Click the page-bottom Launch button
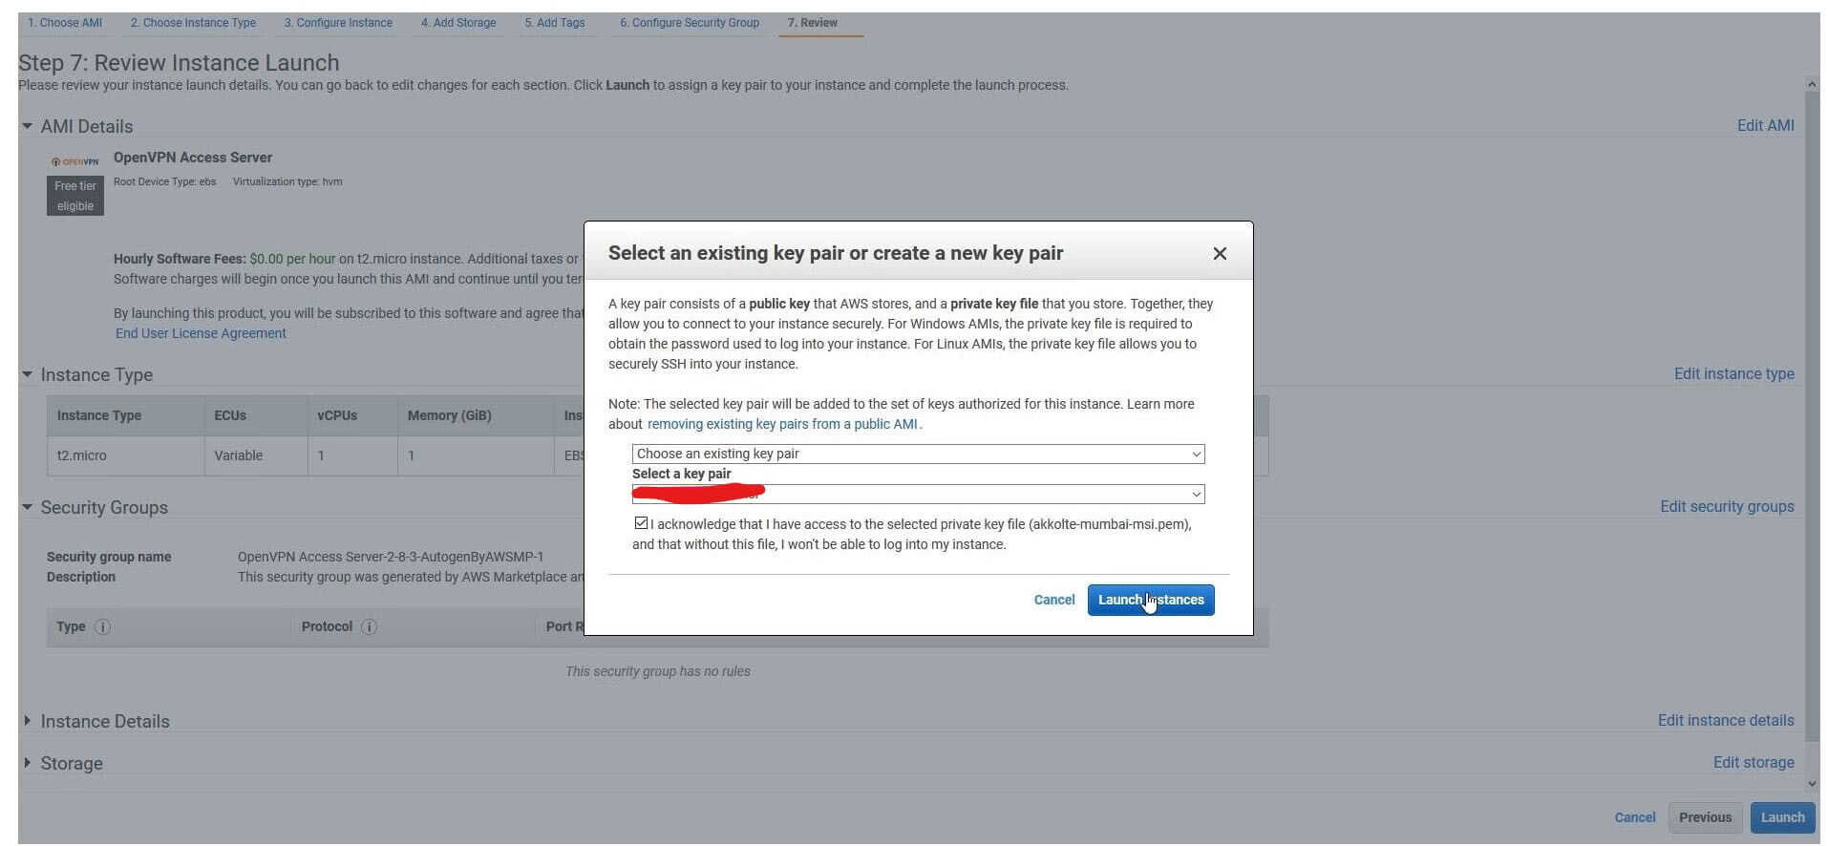This screenshot has width=1828, height=846. (1782, 818)
